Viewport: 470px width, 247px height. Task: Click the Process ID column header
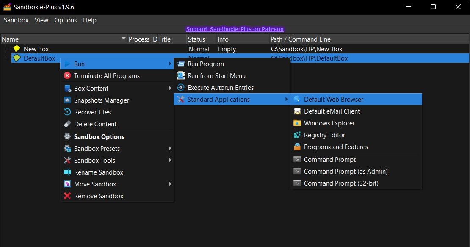point(142,39)
